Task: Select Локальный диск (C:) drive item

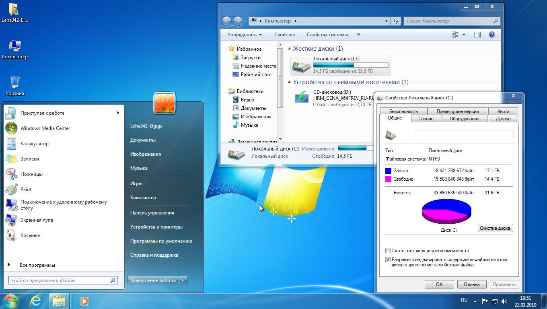Action: point(341,65)
